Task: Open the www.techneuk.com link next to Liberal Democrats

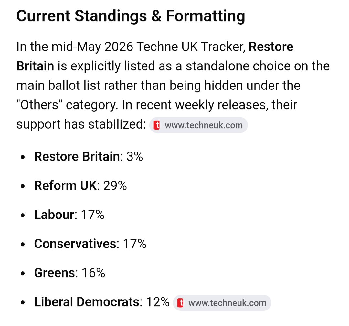Action: 222,303
